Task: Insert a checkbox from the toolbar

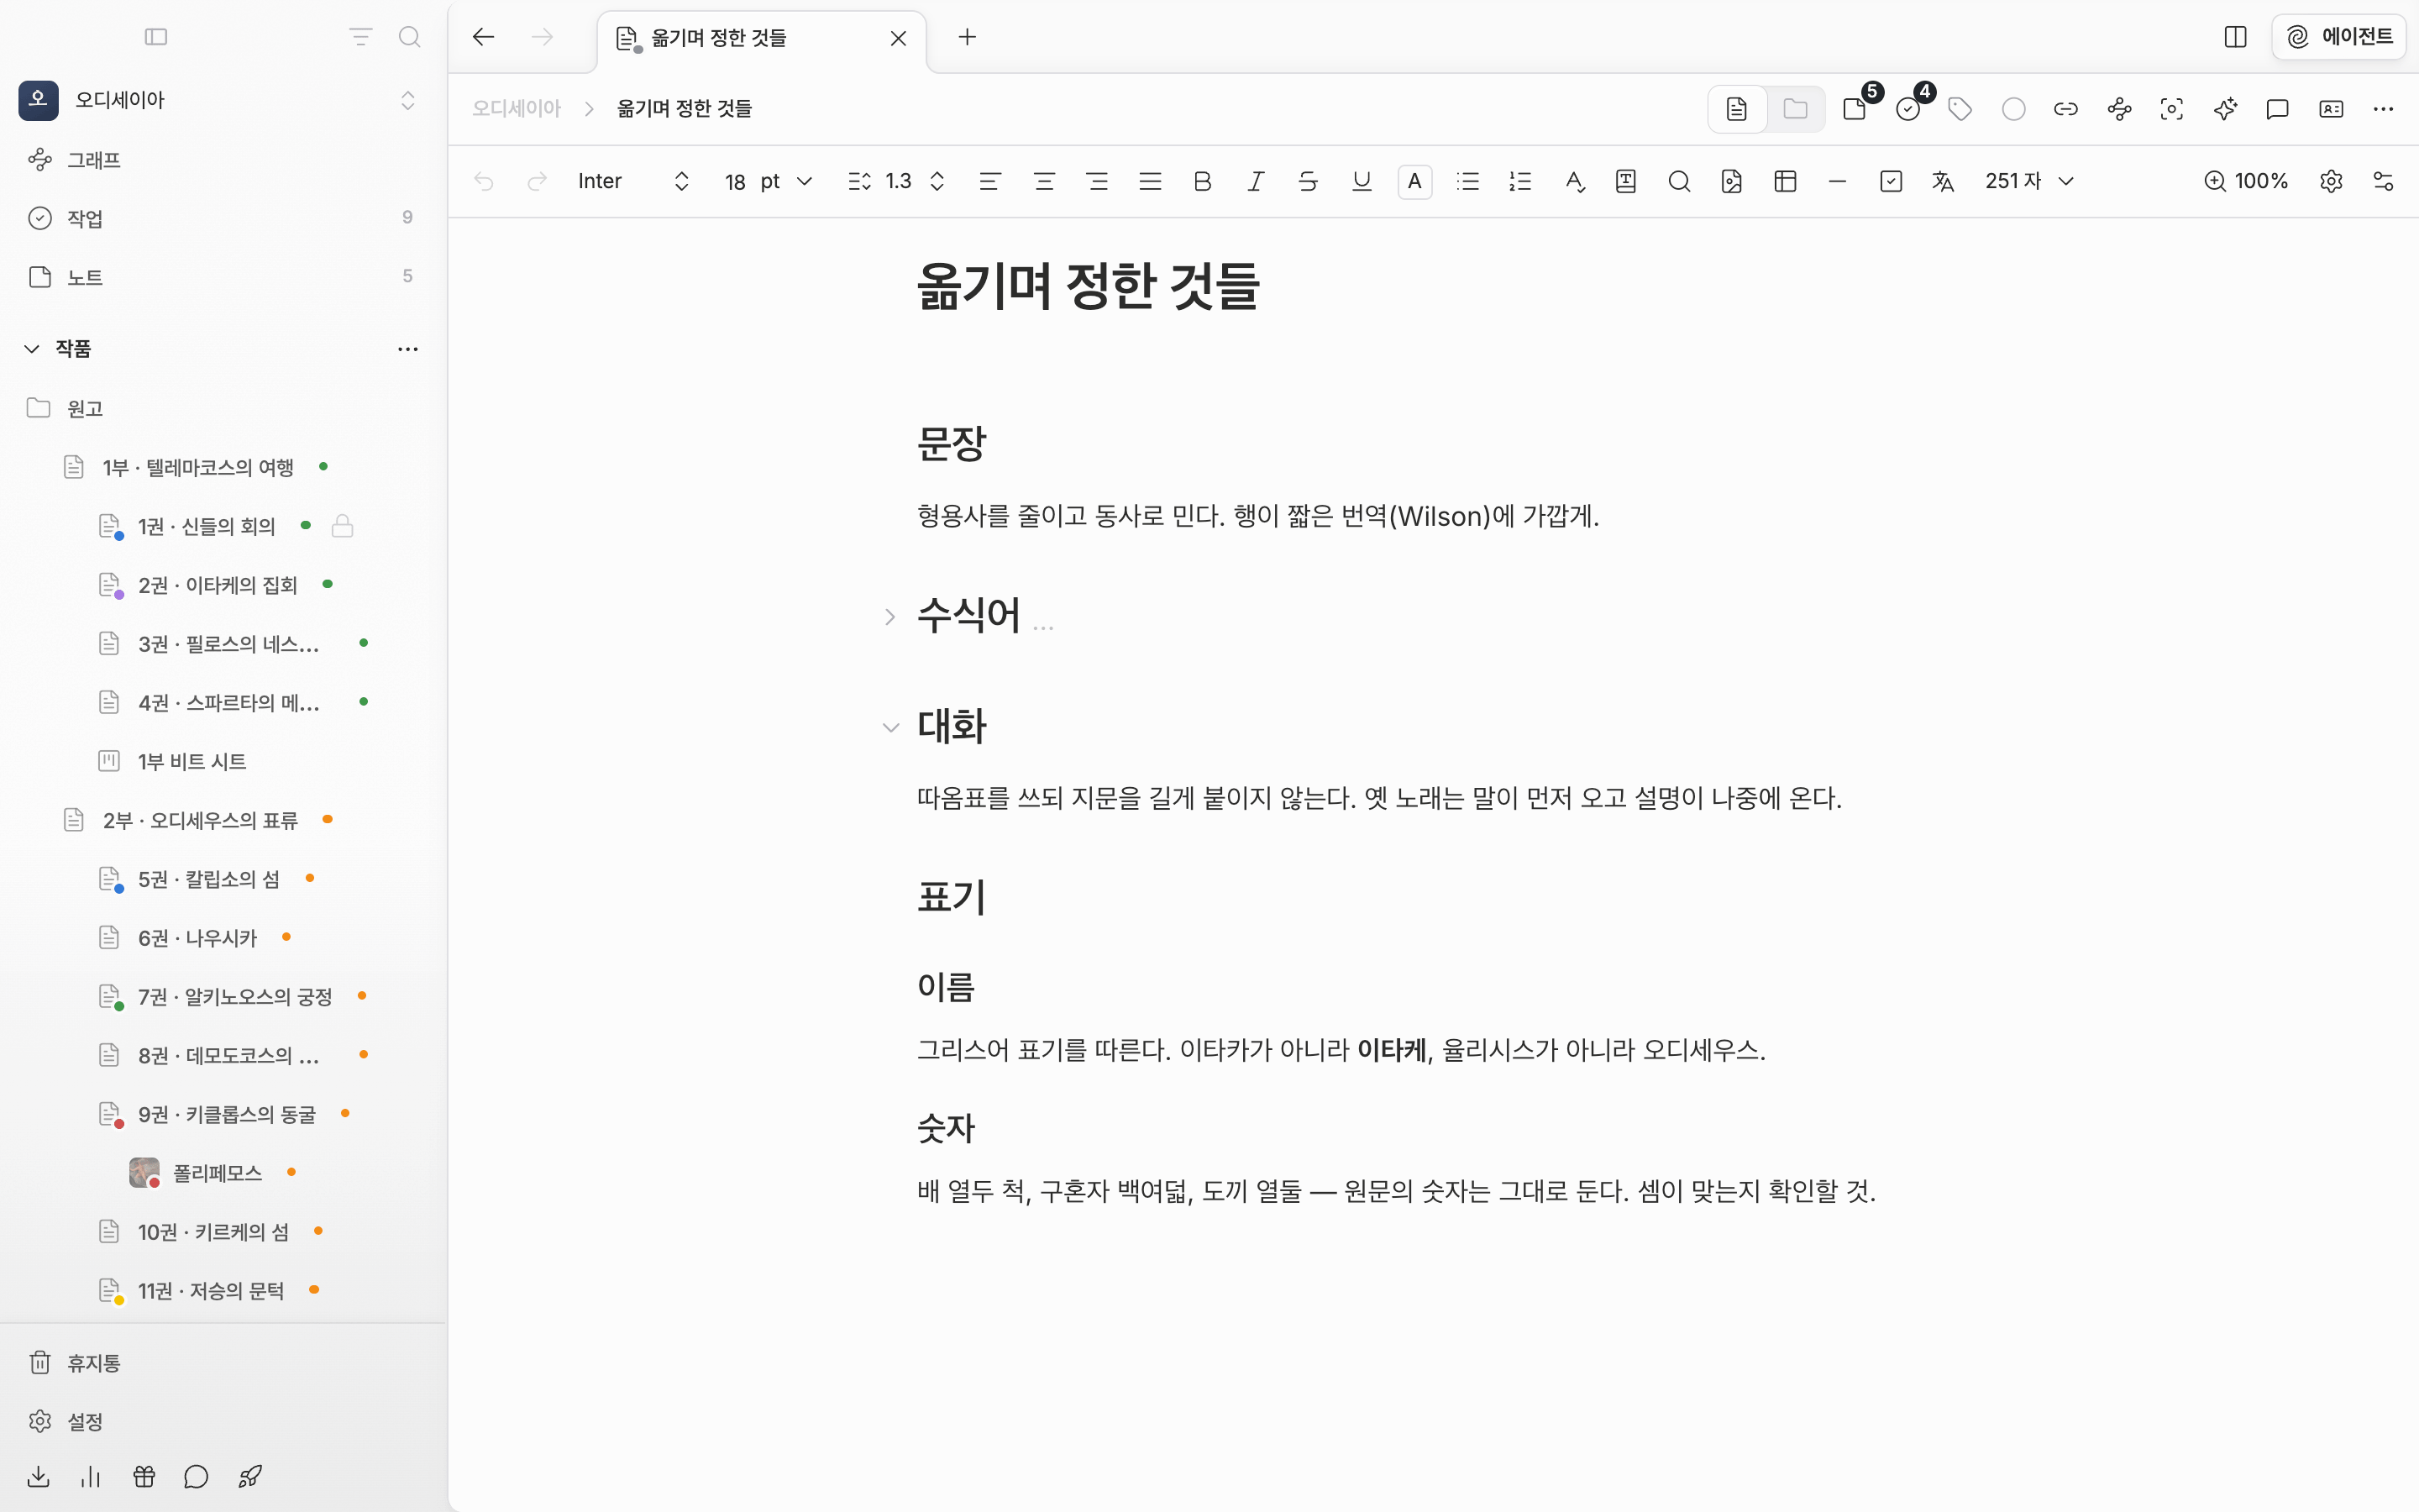Action: [1890, 181]
